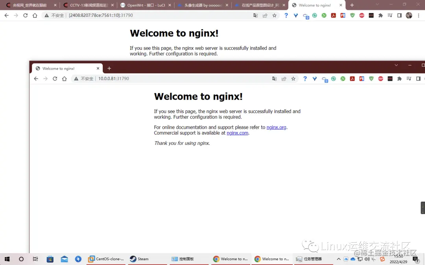Click the Share icon in the back window address bar
The width and height of the screenshot is (425, 265).
coord(265,15)
